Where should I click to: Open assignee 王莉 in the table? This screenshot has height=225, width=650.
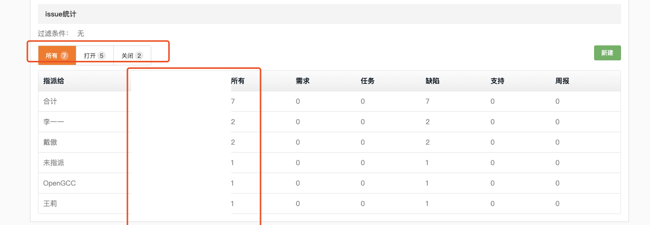(50, 204)
